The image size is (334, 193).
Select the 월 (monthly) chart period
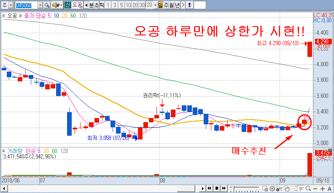pos(172,5)
